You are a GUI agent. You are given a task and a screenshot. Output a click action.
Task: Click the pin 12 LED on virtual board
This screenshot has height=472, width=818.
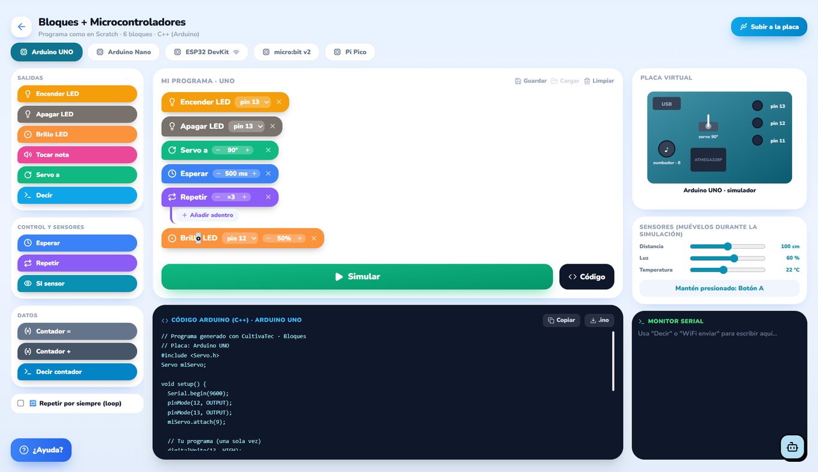click(x=757, y=123)
